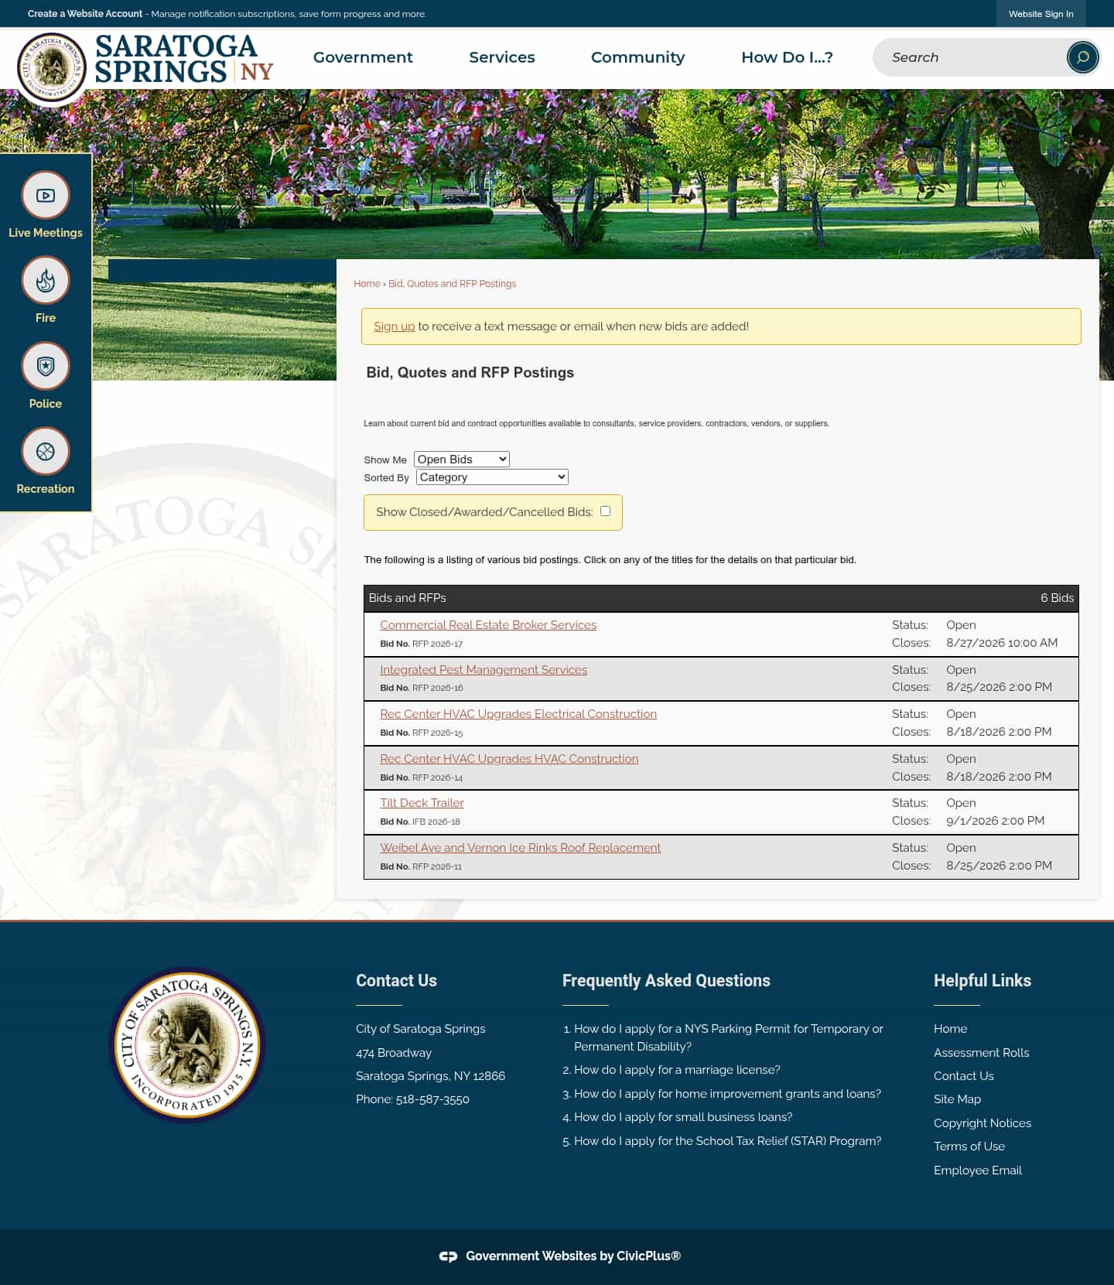Open FAQ about small business loans
The width and height of the screenshot is (1114, 1285).
click(x=683, y=1117)
